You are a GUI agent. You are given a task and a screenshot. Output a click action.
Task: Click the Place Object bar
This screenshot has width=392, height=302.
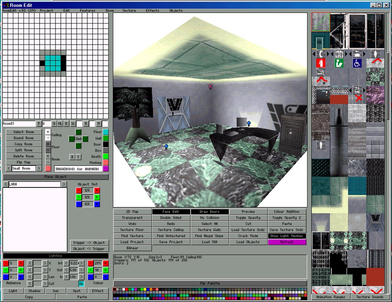[x=55, y=177]
